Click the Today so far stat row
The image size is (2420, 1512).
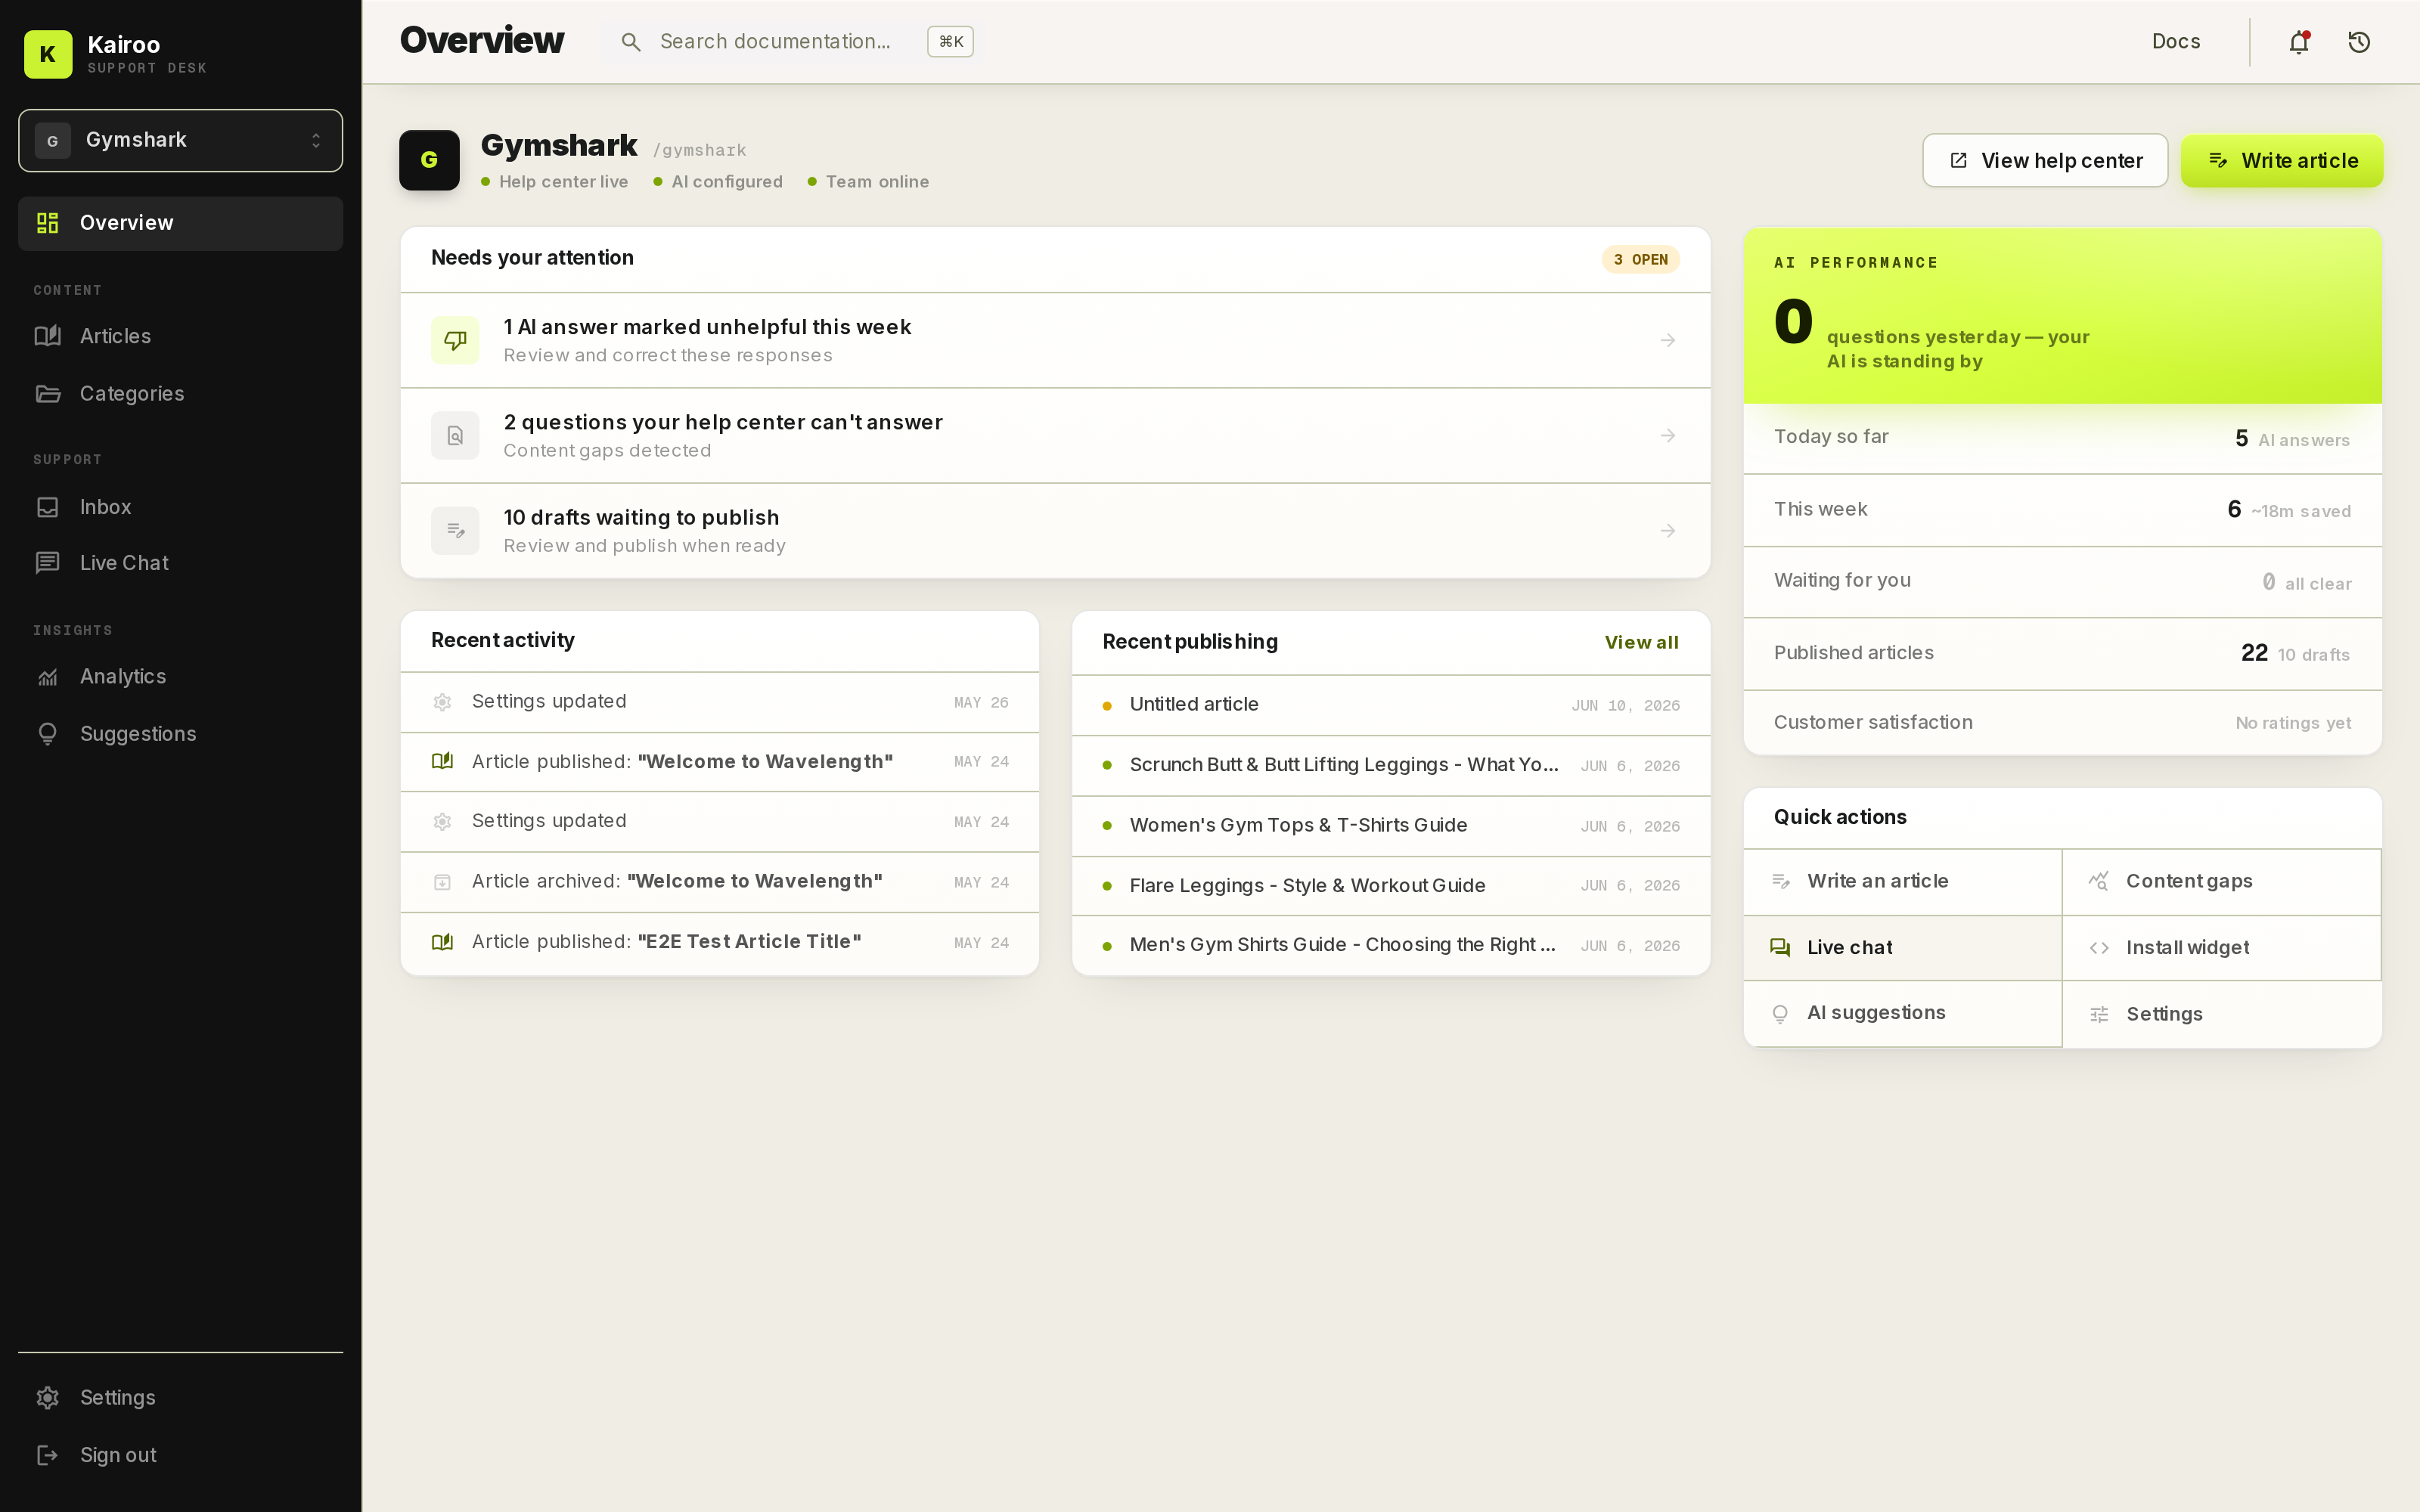2062,438
